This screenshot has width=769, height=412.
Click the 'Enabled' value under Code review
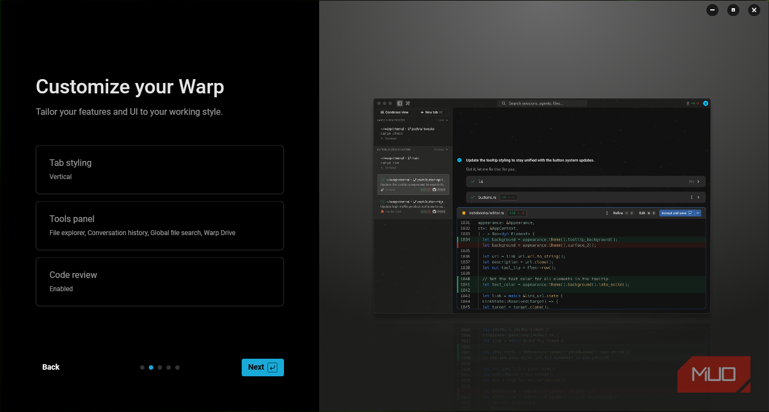(61, 289)
